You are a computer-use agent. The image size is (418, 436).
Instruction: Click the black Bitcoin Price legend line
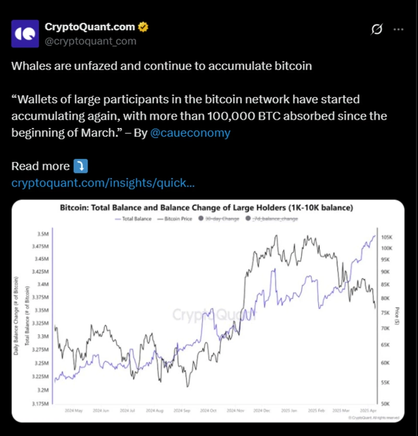click(x=160, y=219)
